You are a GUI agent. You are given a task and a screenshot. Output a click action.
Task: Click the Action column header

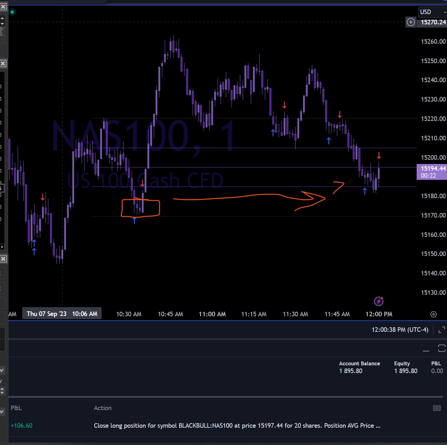(103, 408)
